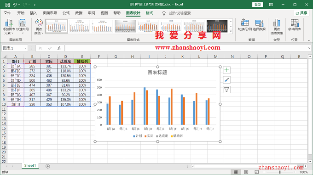Click the vertical scrollbar down arrow

[x=310, y=162]
